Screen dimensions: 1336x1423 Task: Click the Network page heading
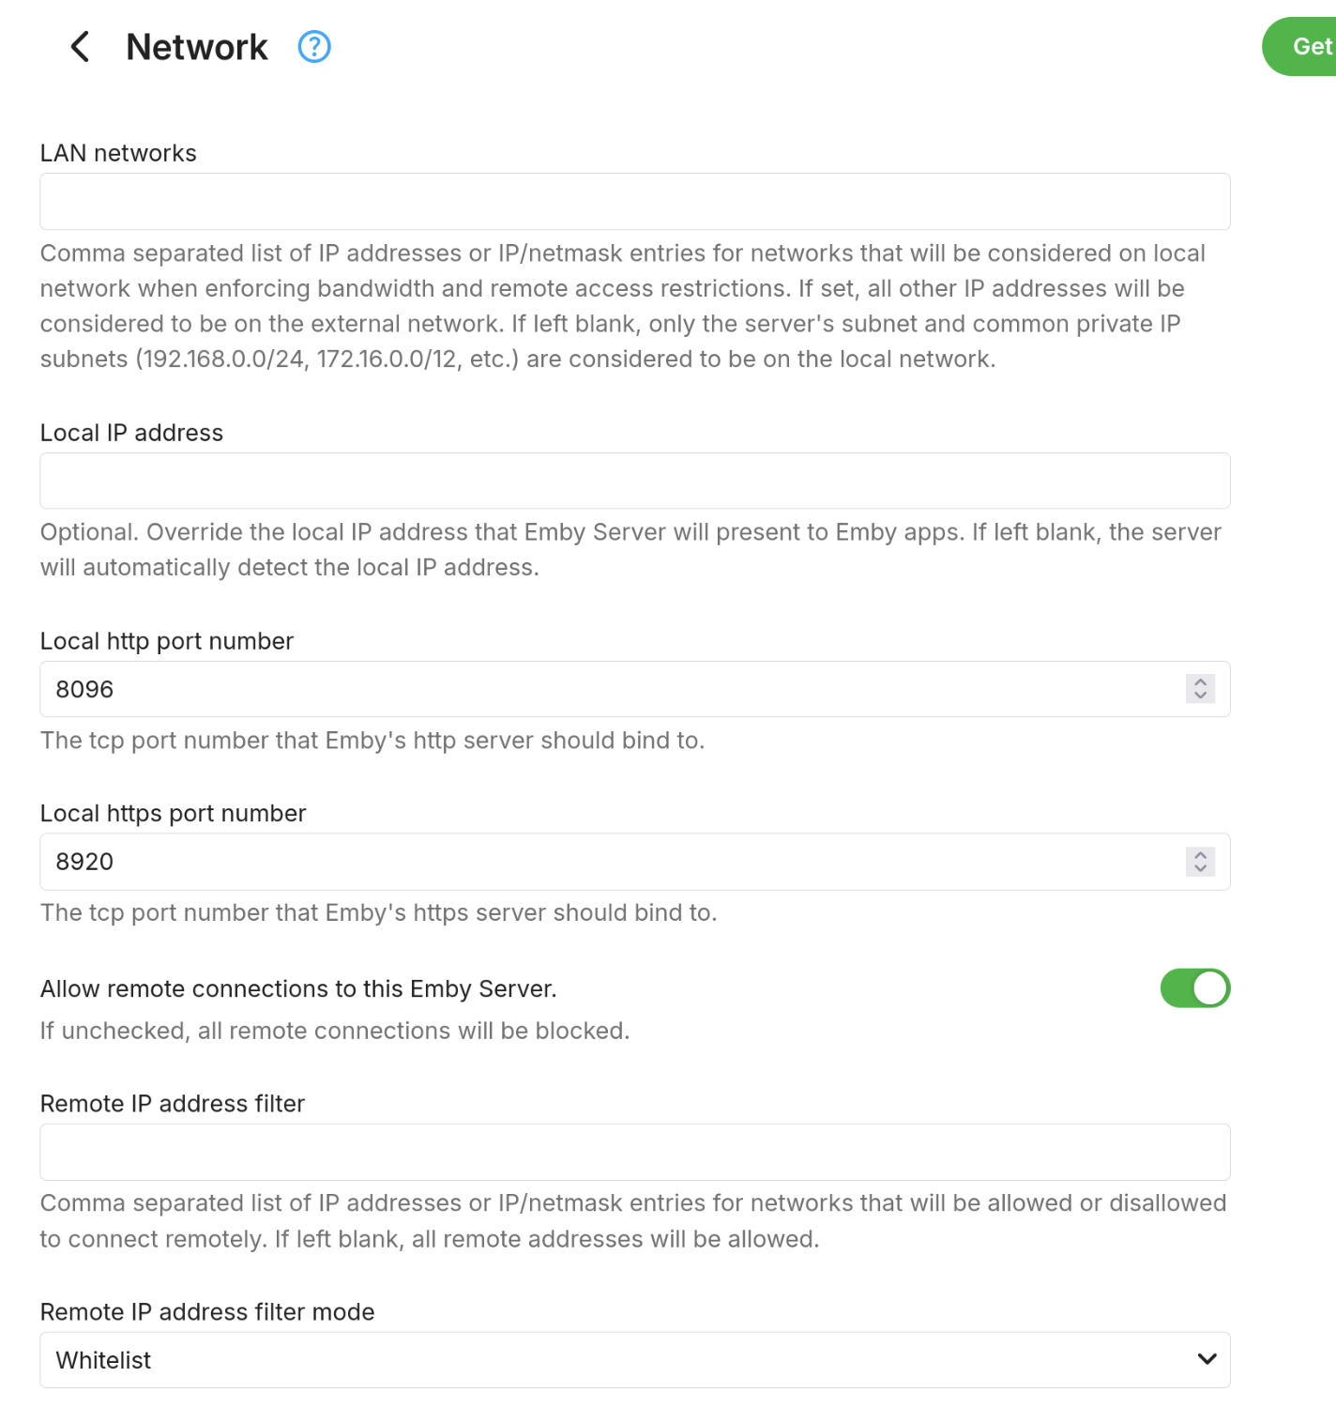click(x=197, y=47)
